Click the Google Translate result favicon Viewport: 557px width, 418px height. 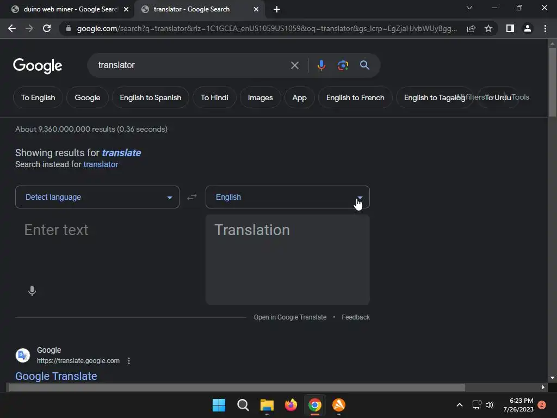click(x=23, y=355)
